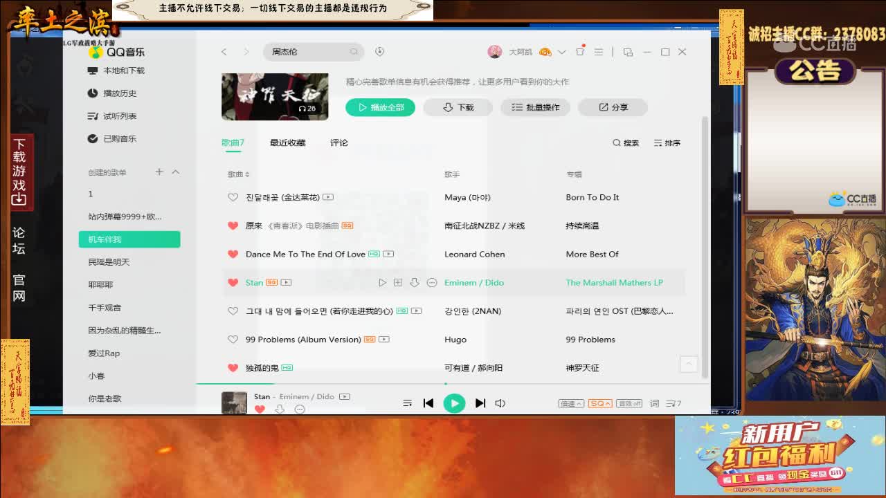Unlike 原来《青春派》电影插曲 heart
Screen dimensions: 886x498
[233, 225]
